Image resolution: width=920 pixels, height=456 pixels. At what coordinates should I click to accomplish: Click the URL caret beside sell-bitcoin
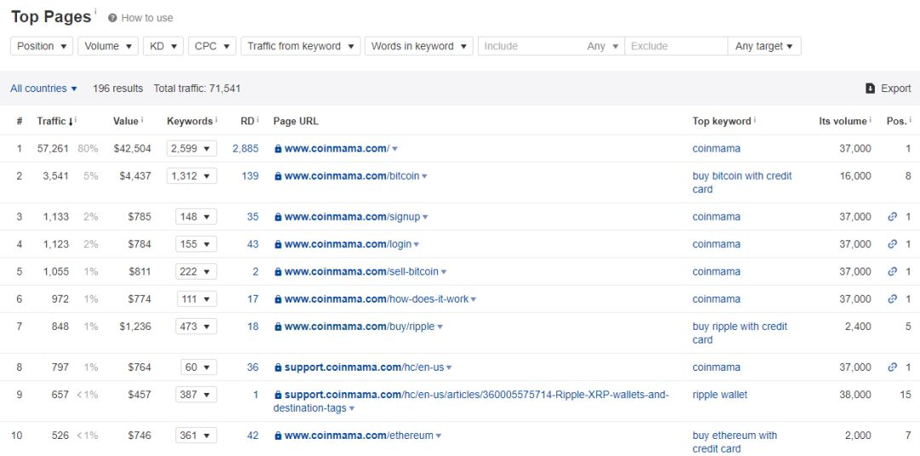coord(444,272)
